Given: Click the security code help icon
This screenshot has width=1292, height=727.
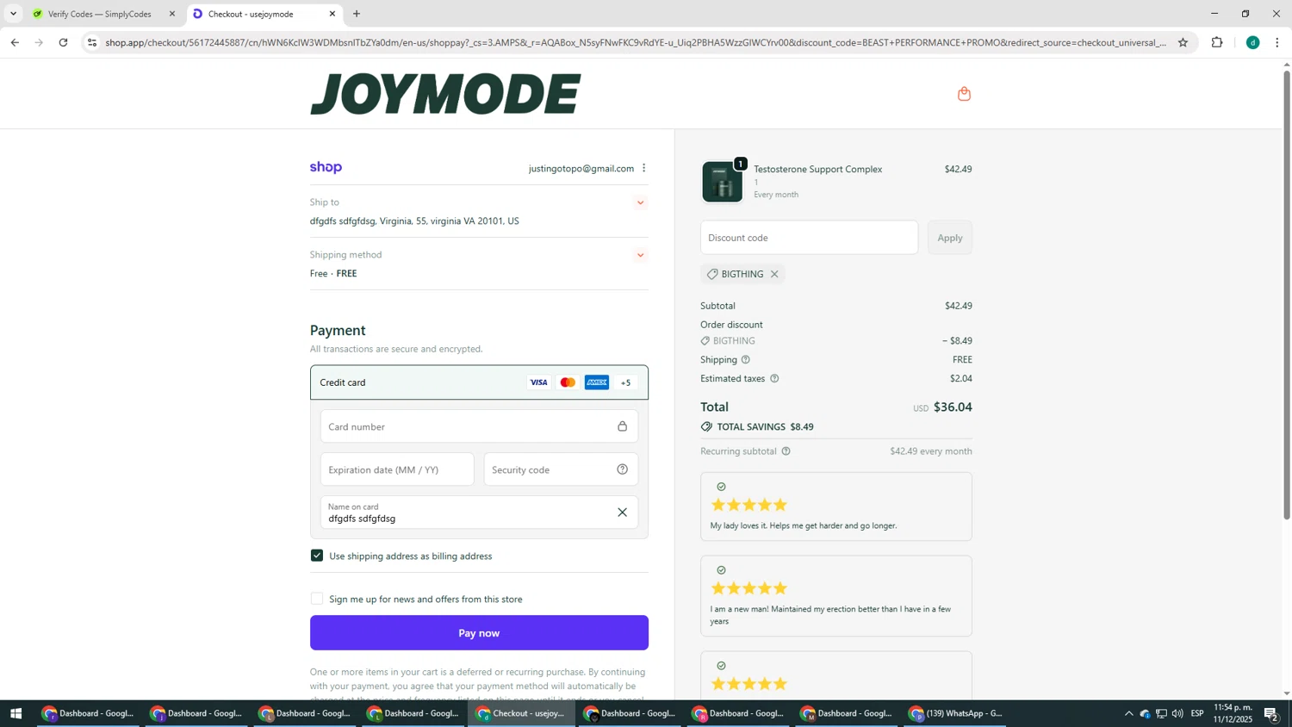Looking at the screenshot, I should pos(622,469).
